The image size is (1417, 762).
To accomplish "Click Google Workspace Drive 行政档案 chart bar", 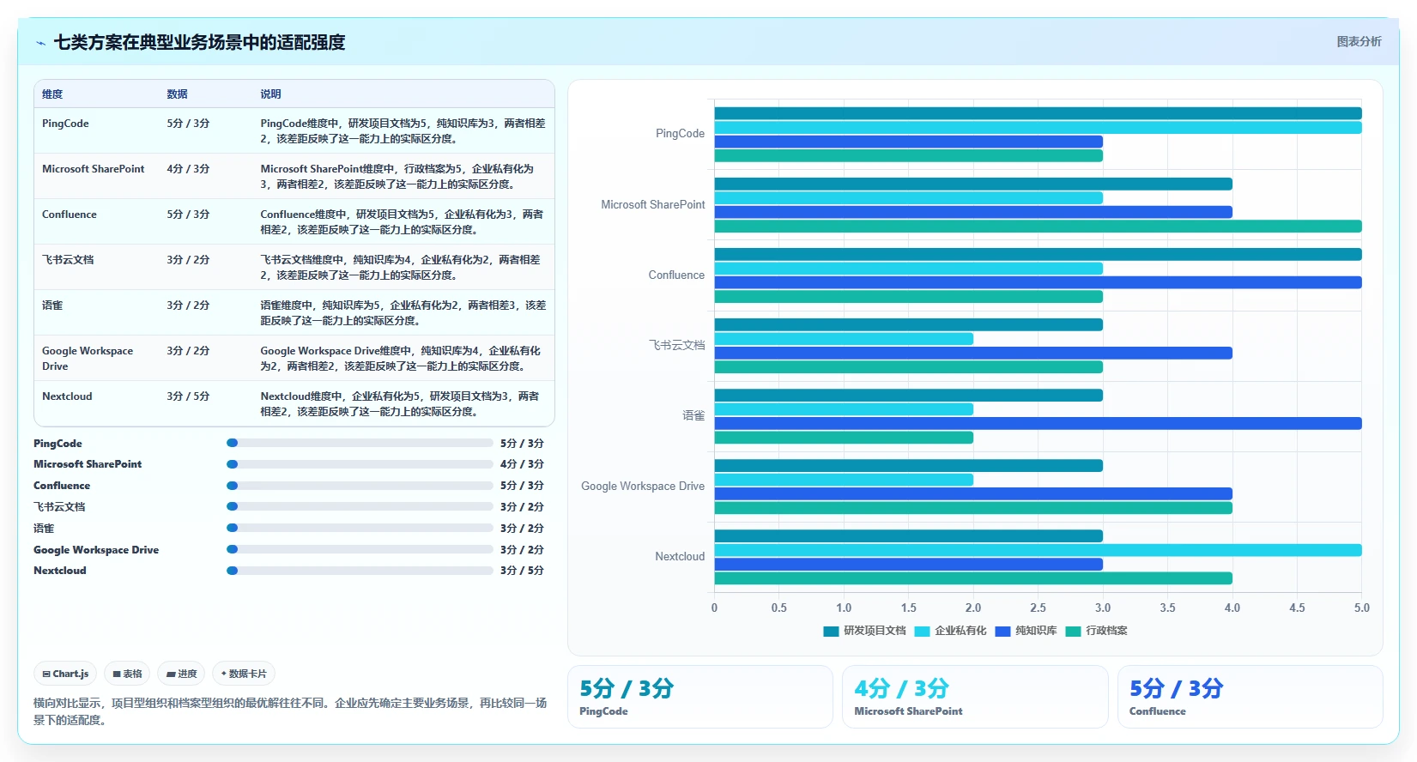I will 973,508.
